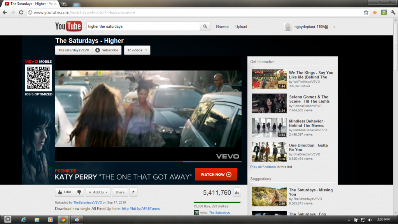The image size is (398, 224).
Task: Subscribe to TheSaturdaysVEVO channel
Action: point(107,50)
